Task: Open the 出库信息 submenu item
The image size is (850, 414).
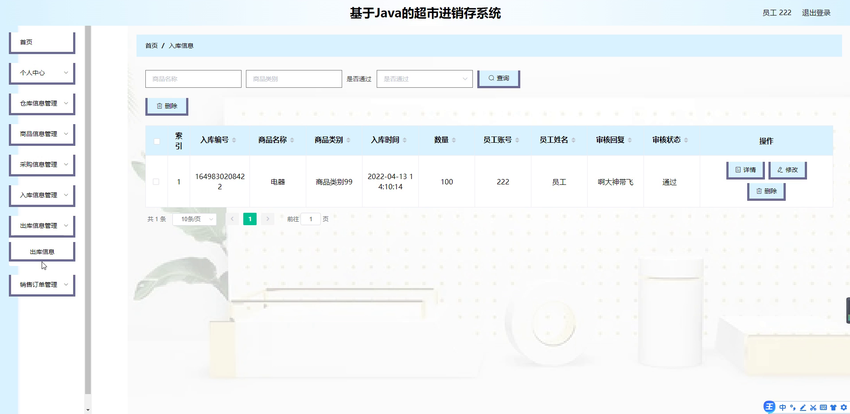Action: (x=42, y=252)
